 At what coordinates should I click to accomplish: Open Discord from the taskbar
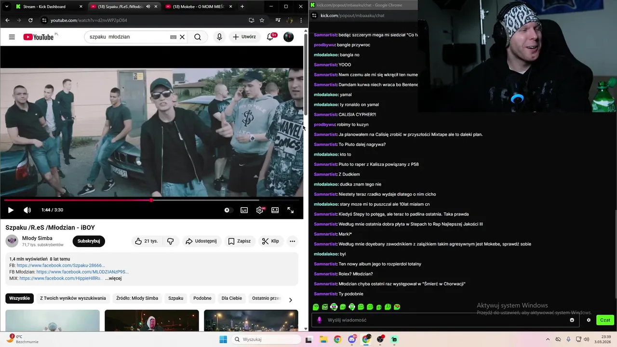coord(352,339)
